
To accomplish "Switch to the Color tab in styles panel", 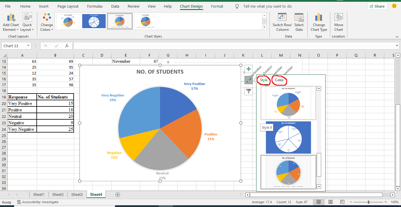I will tap(279, 80).
